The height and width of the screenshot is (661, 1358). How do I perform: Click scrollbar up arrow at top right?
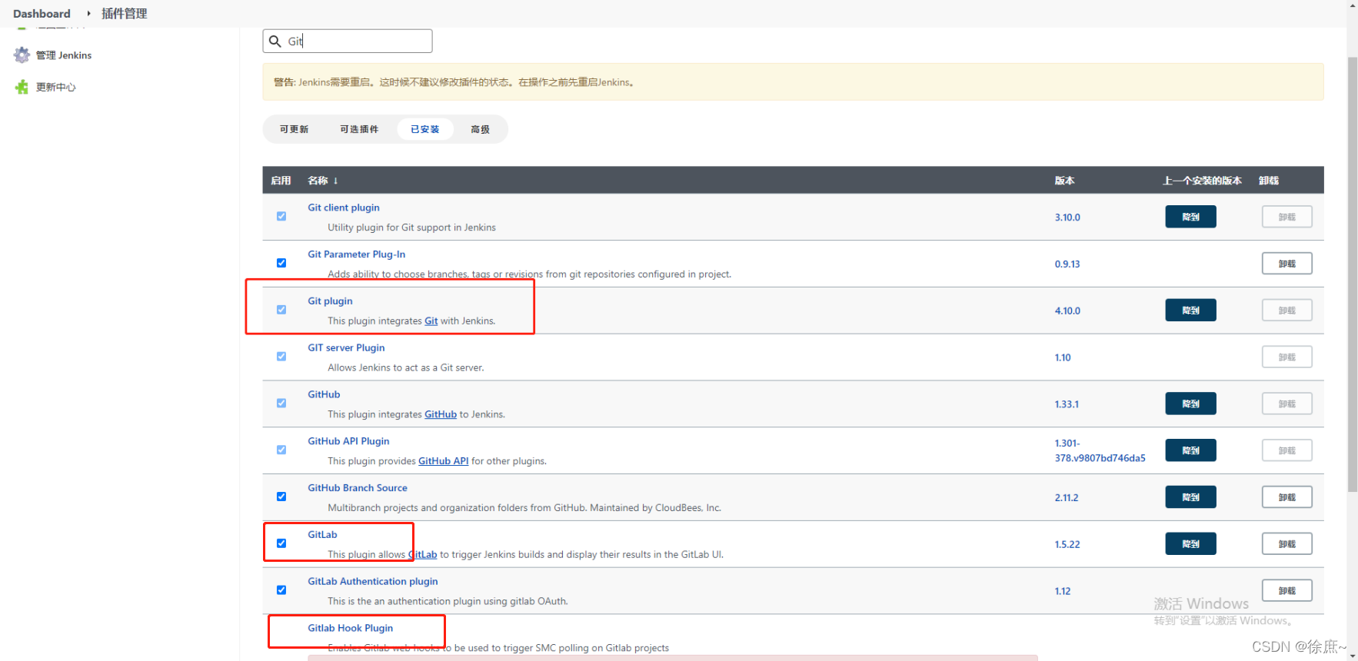click(1353, 5)
